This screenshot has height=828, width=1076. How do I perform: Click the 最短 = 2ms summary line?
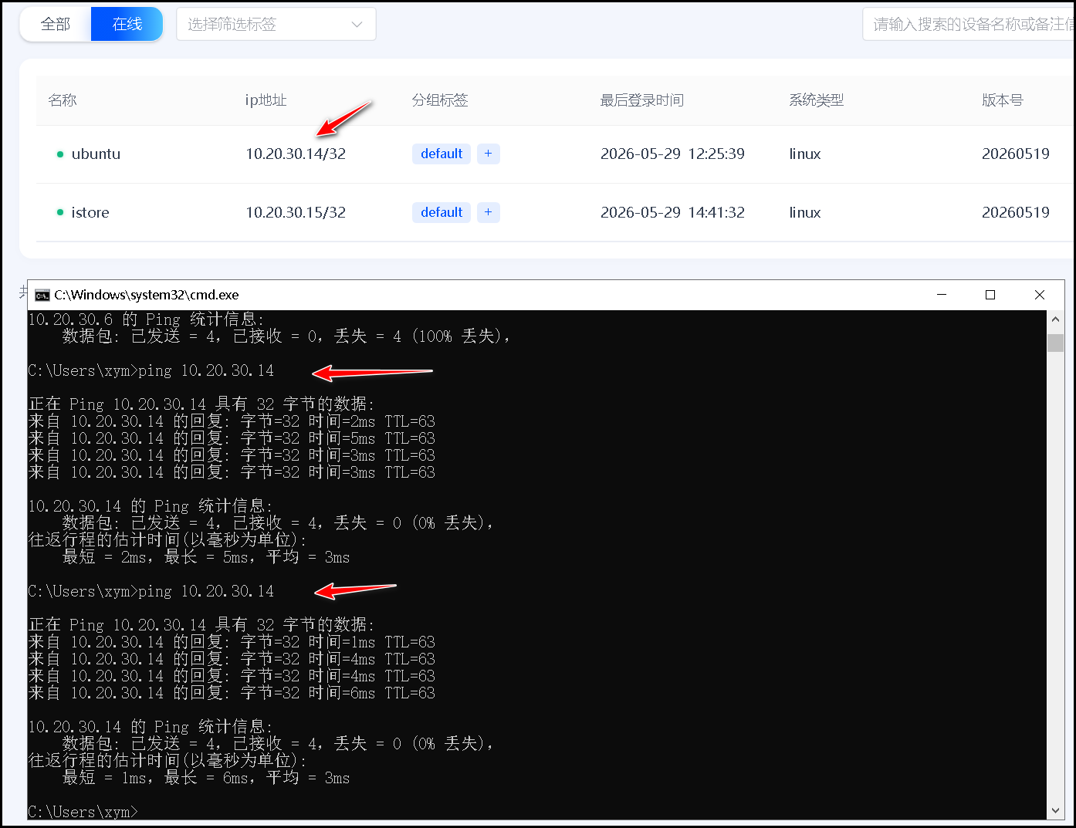pos(206,557)
